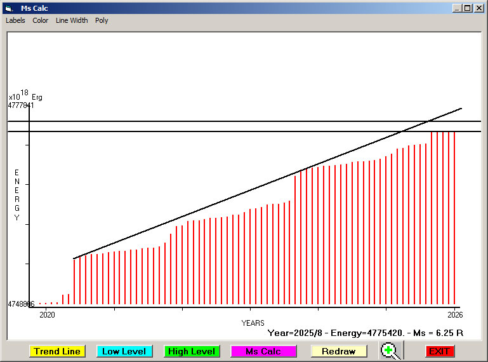Close the Ms Calc window

click(478, 8)
